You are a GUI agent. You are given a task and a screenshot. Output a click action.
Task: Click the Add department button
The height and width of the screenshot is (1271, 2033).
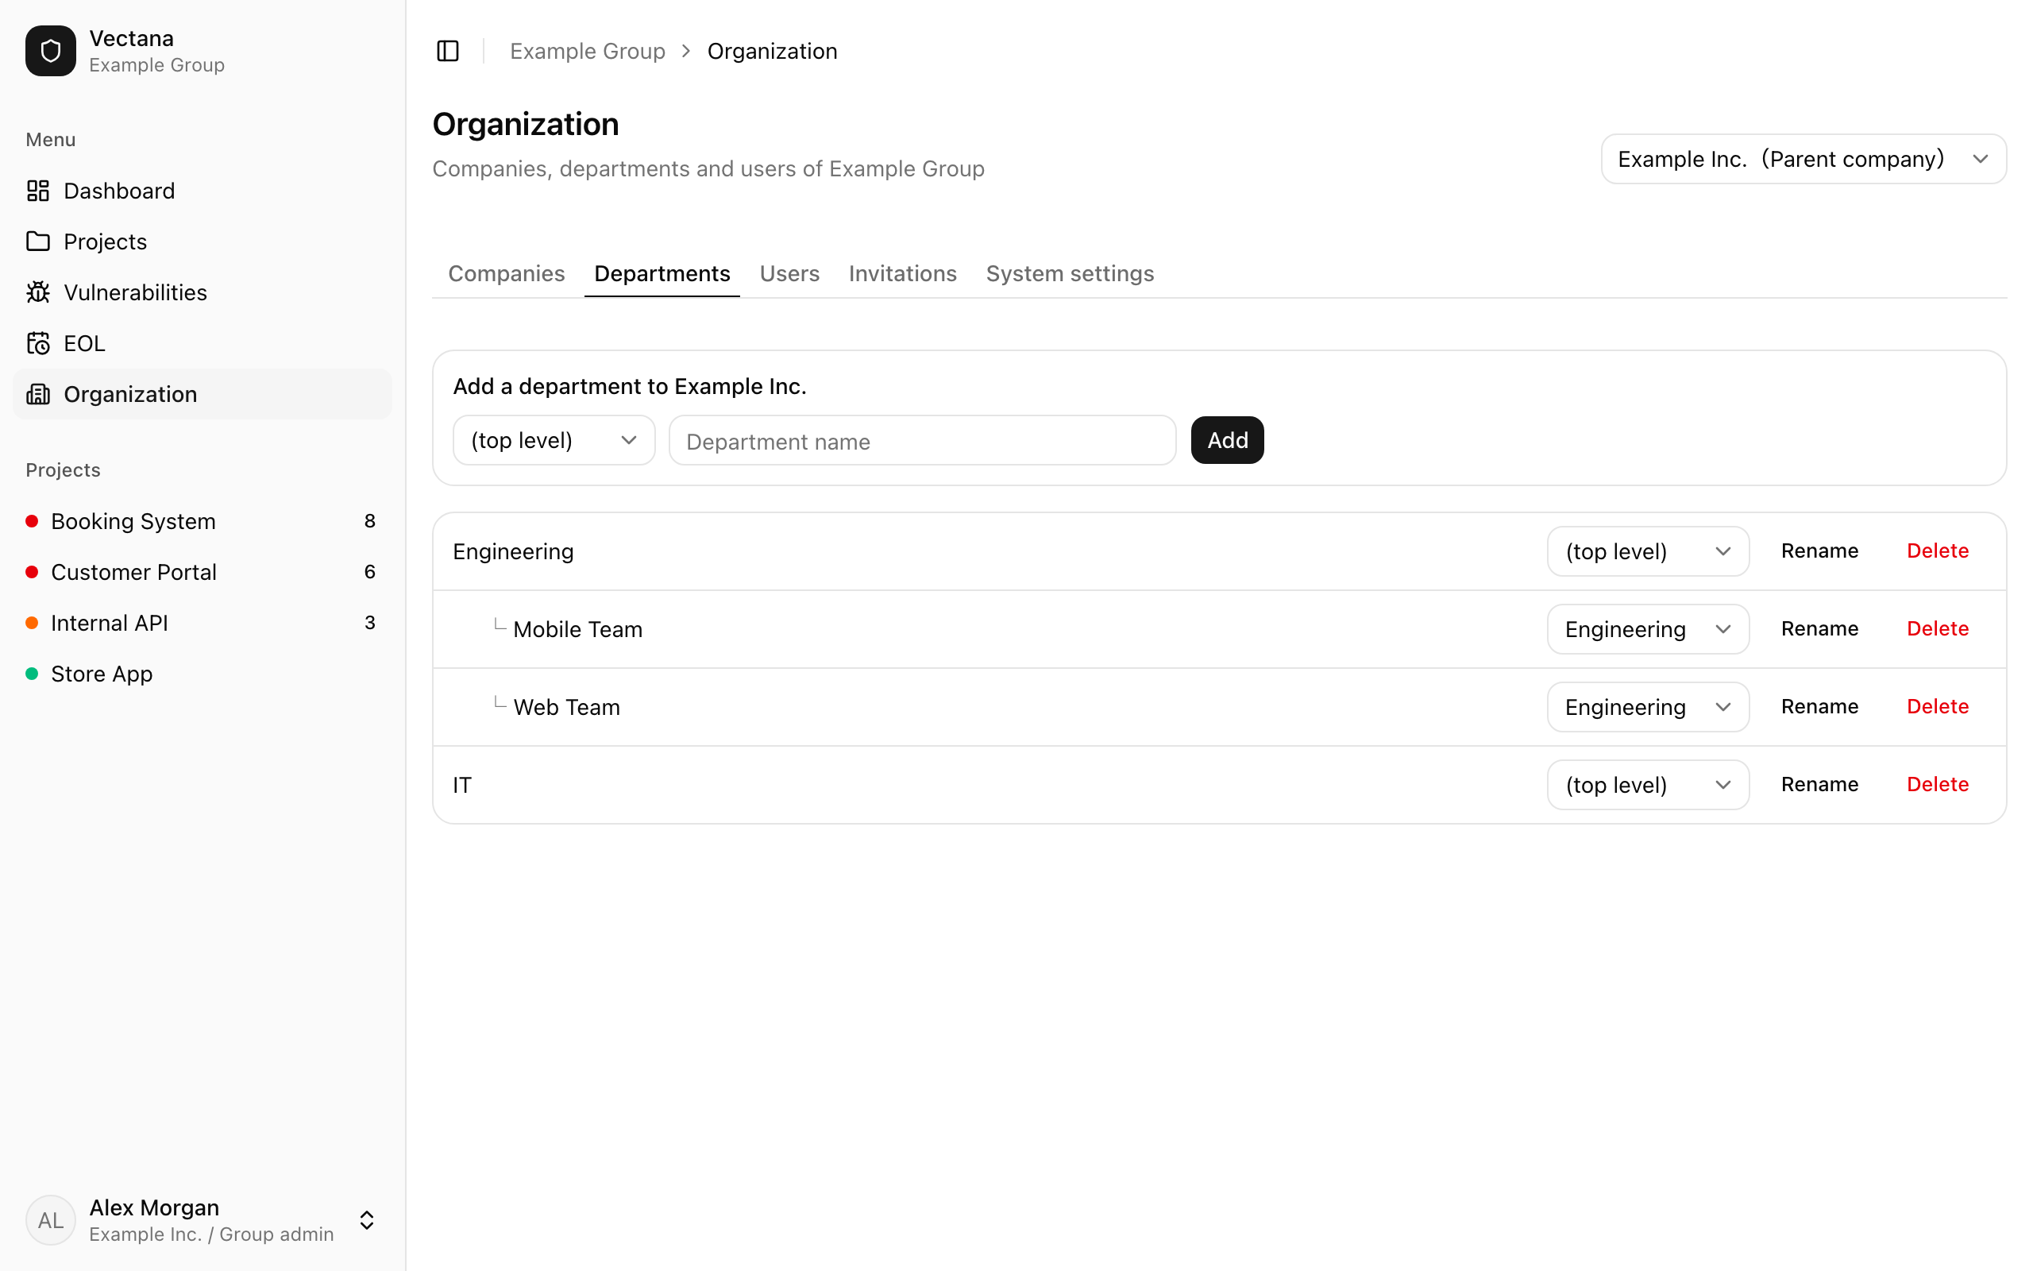[1226, 439]
